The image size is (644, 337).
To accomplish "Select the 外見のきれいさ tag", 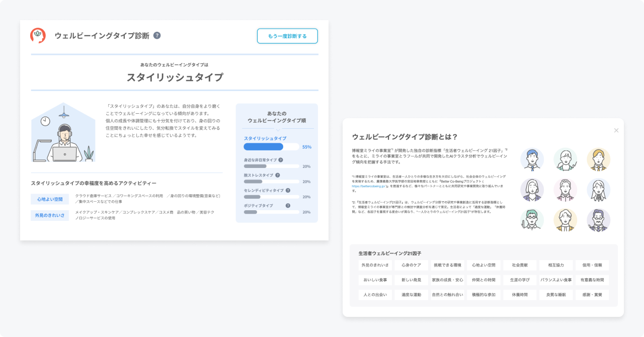I will [x=49, y=215].
